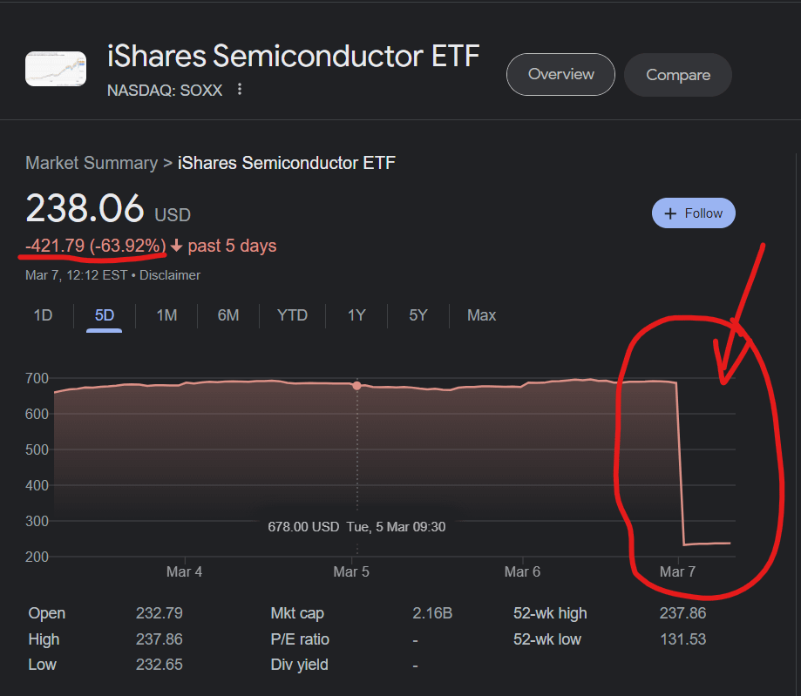Select the 1D time range tab

pos(43,315)
